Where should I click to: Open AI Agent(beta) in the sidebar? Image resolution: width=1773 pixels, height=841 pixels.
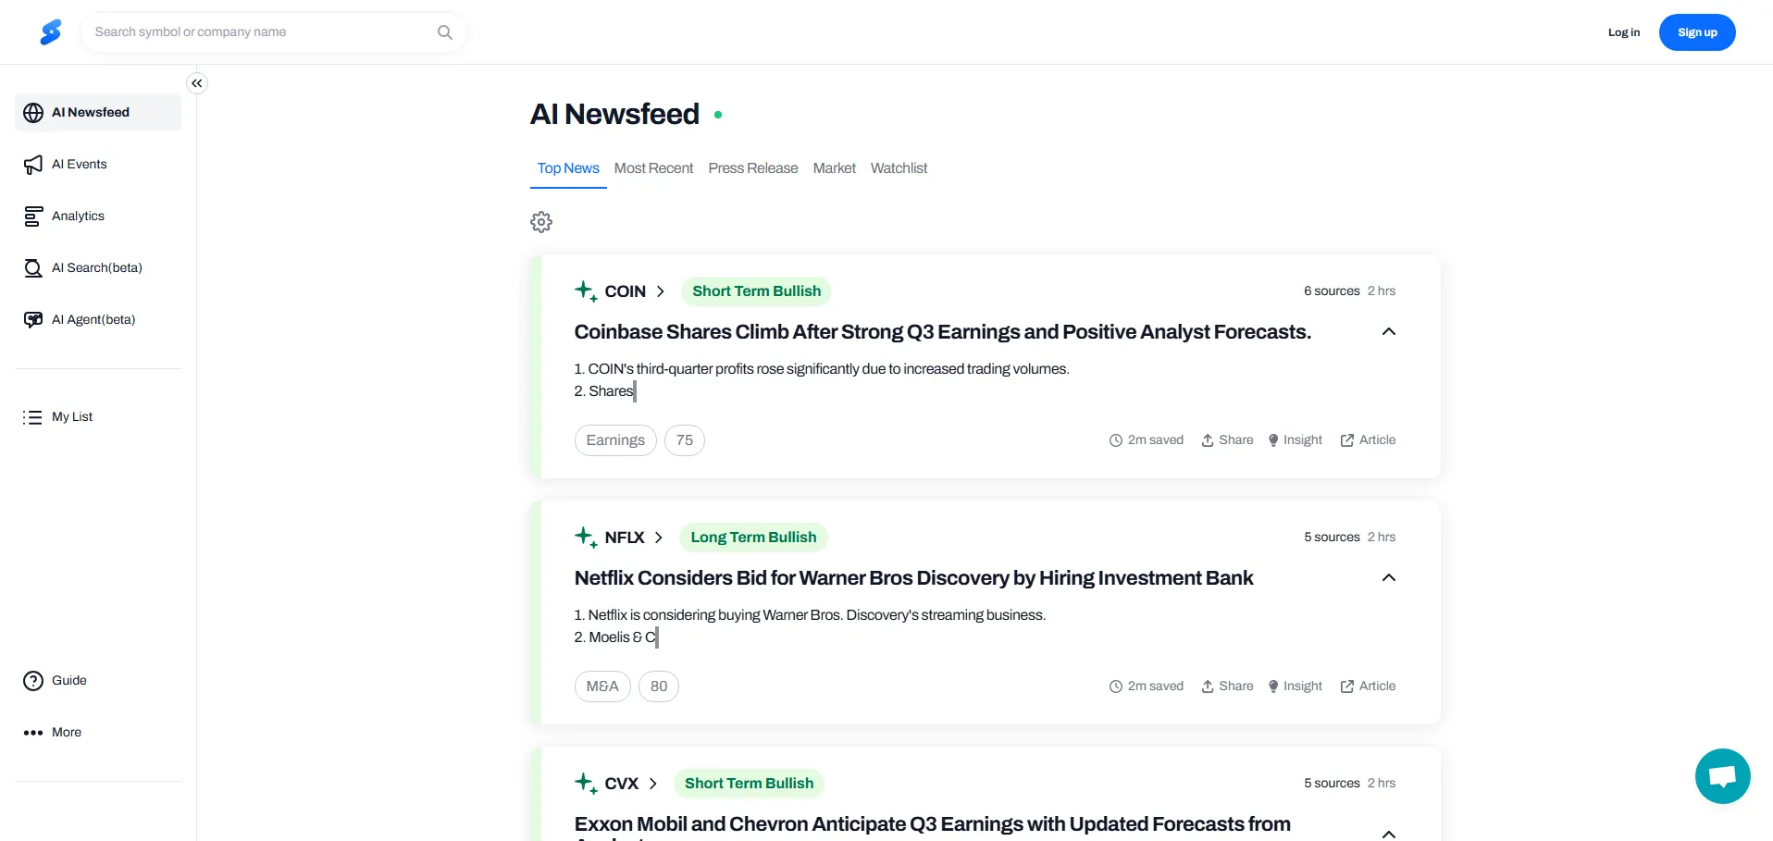(93, 320)
